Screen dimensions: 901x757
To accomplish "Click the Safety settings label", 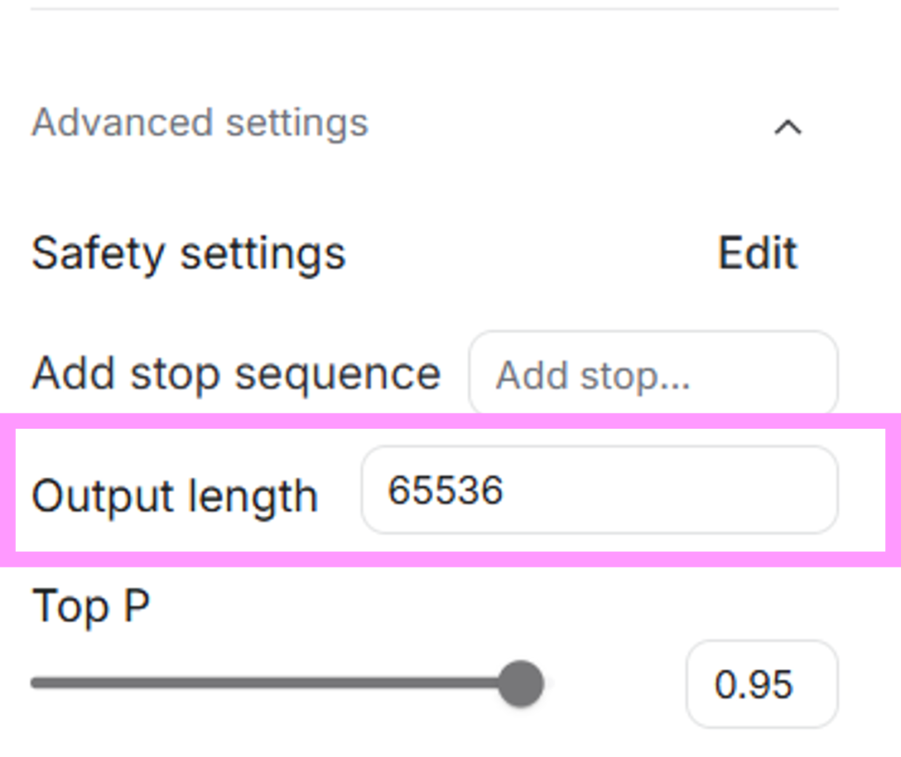I will (x=188, y=254).
